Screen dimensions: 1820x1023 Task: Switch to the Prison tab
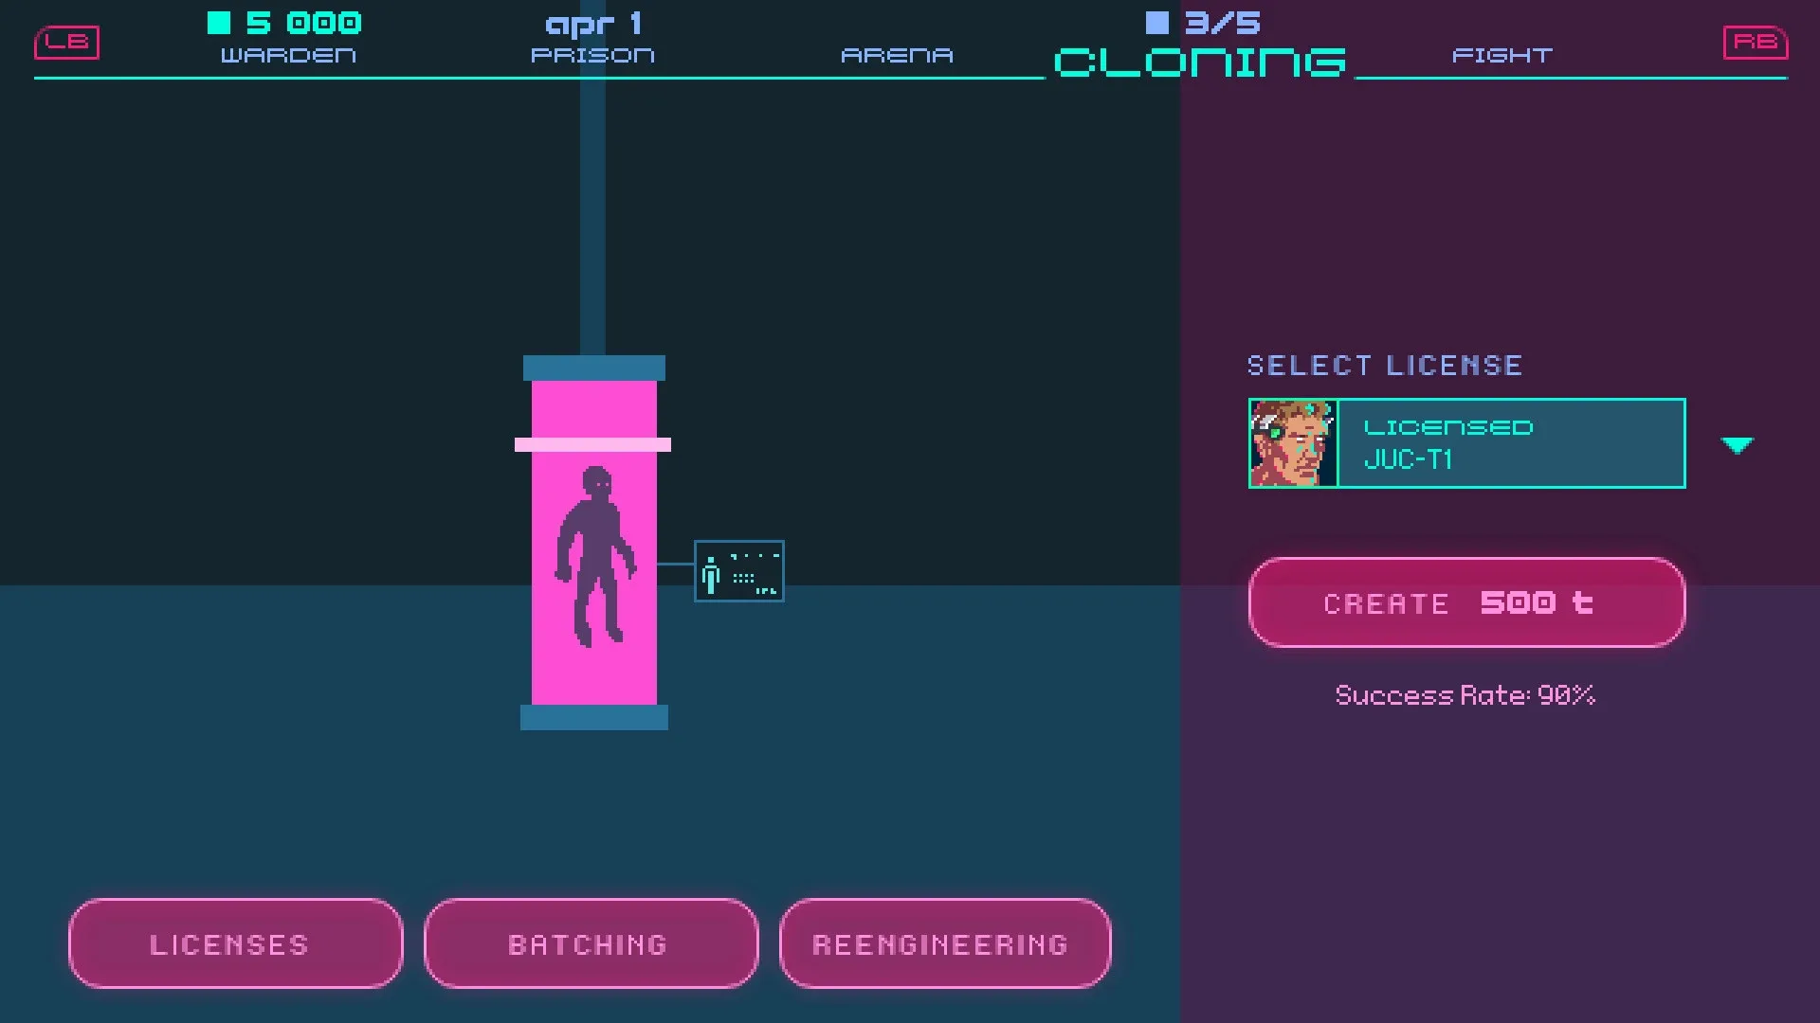[592, 55]
